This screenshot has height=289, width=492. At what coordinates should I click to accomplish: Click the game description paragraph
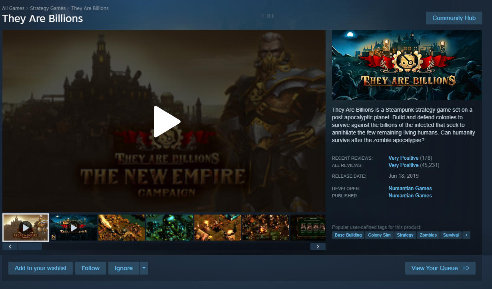pos(403,125)
